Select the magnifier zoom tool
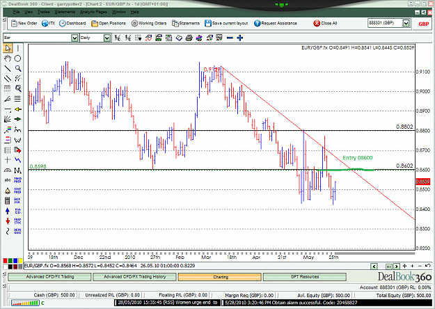The height and width of the screenshot is (309, 435). [18, 68]
